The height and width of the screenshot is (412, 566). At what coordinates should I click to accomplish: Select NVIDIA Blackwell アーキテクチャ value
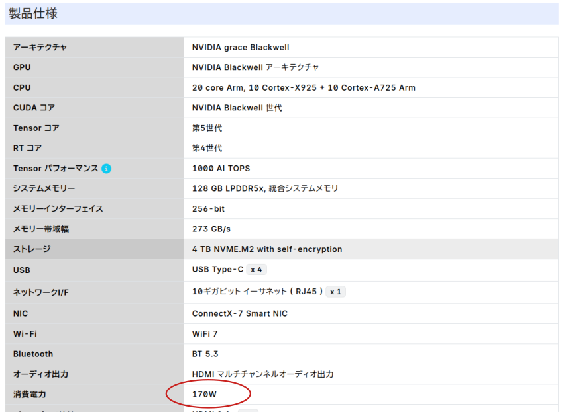click(x=256, y=67)
